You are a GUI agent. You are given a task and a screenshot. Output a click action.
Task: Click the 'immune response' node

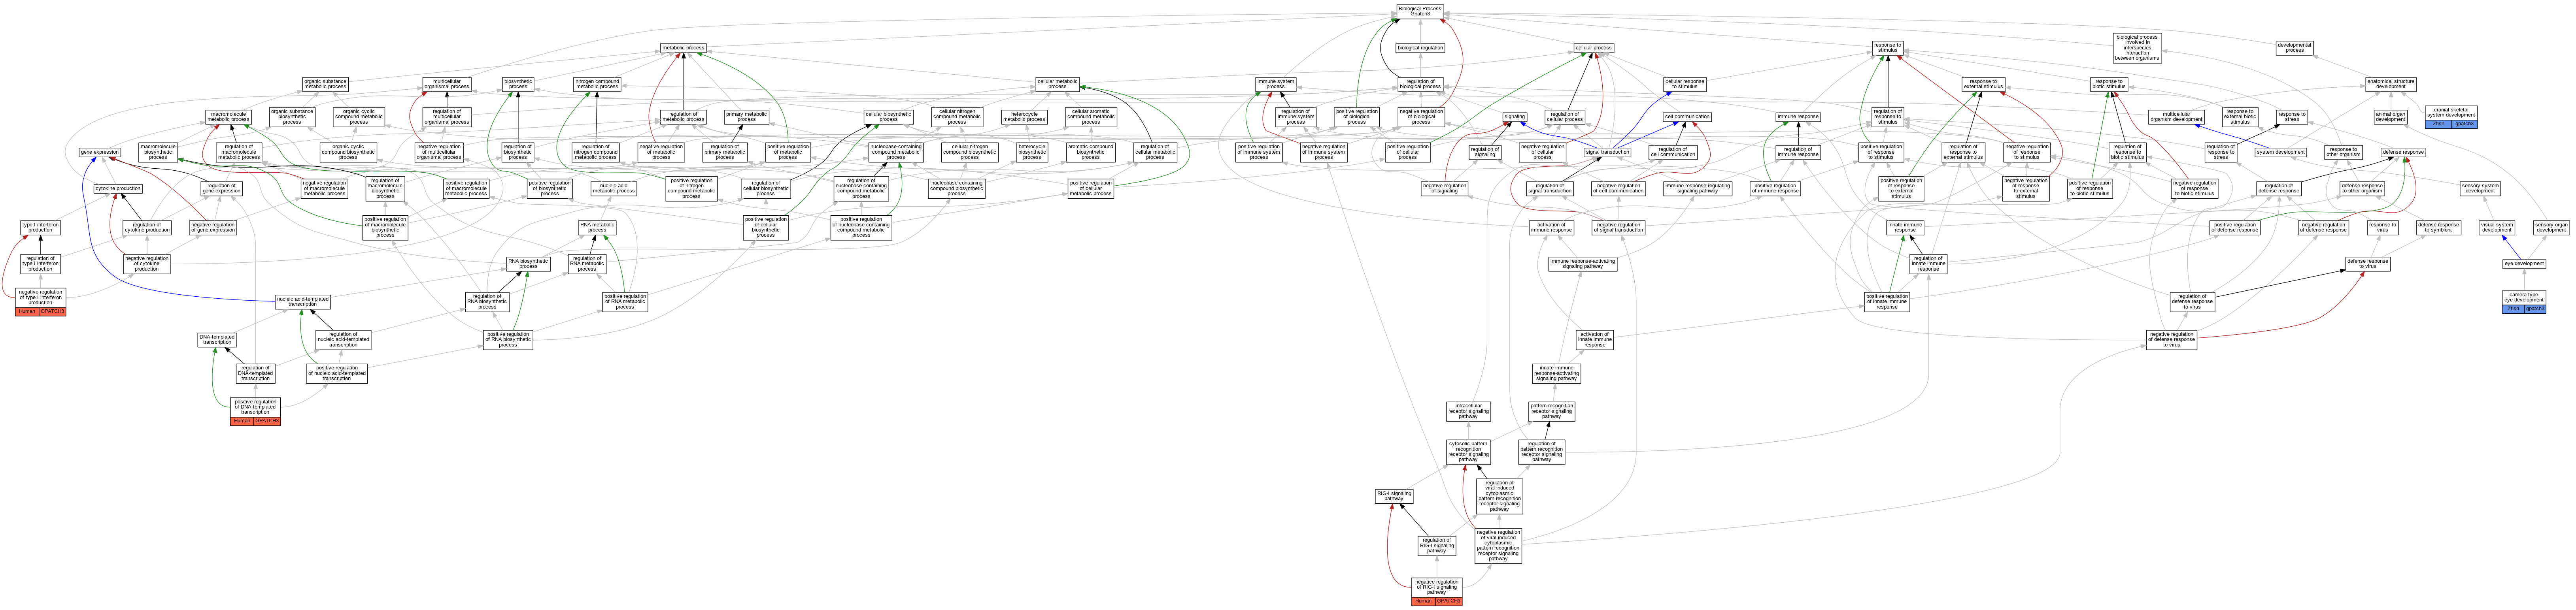1798,117
